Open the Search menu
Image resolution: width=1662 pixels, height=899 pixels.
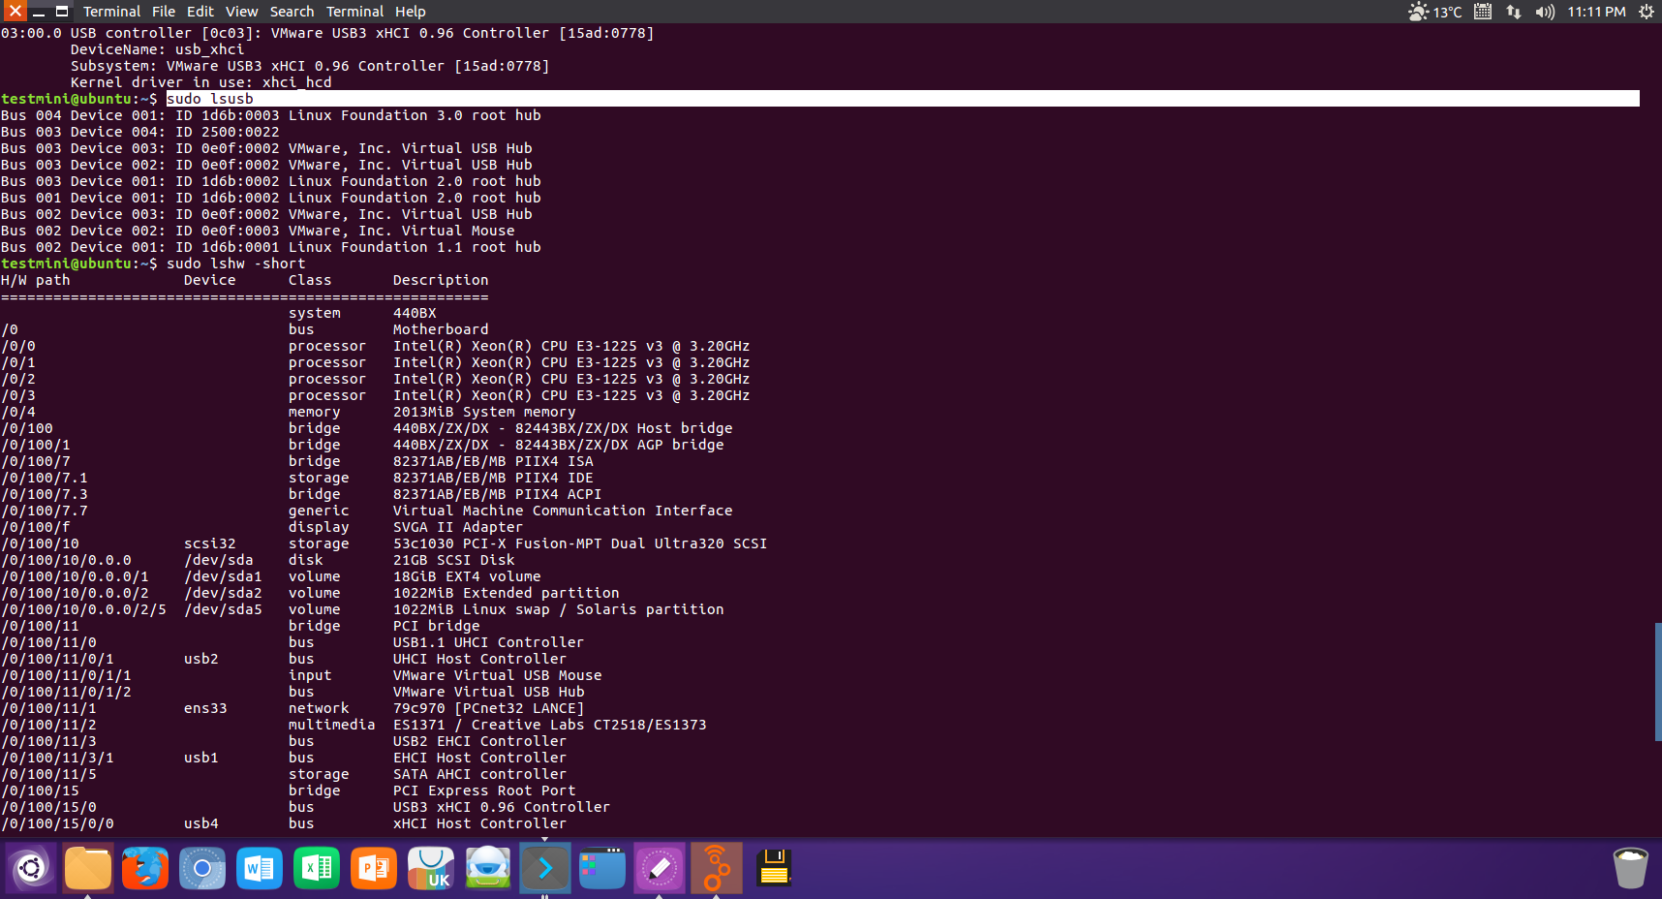(x=292, y=12)
